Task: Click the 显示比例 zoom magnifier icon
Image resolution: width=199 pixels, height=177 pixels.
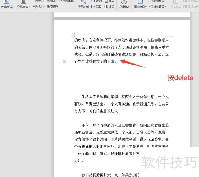Action: 83,2
